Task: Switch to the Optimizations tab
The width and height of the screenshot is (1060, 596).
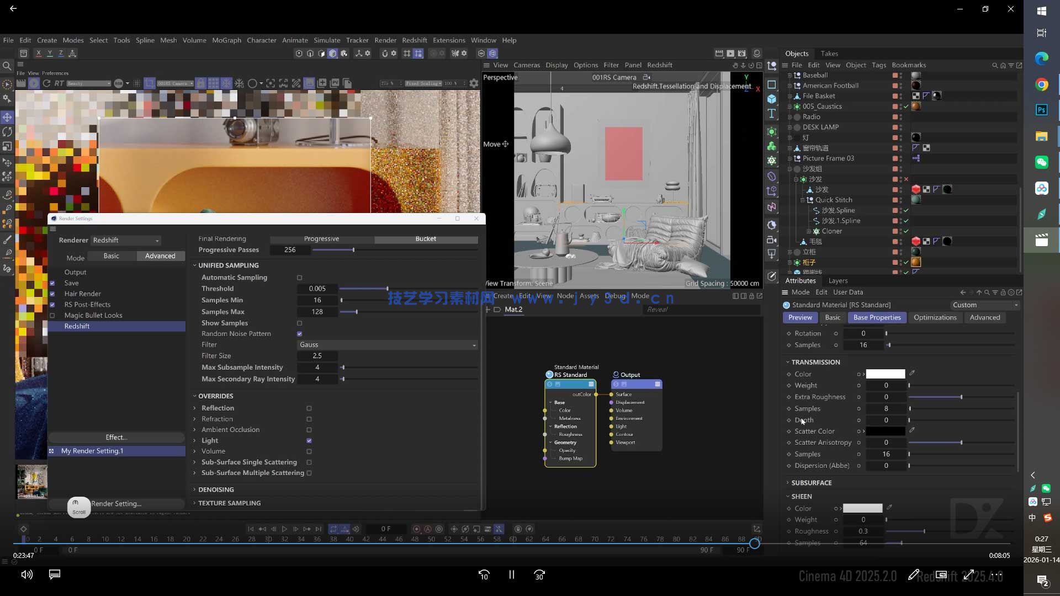Action: click(x=935, y=317)
